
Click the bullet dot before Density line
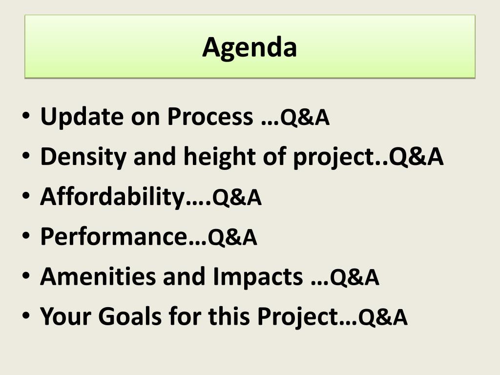[x=26, y=156]
